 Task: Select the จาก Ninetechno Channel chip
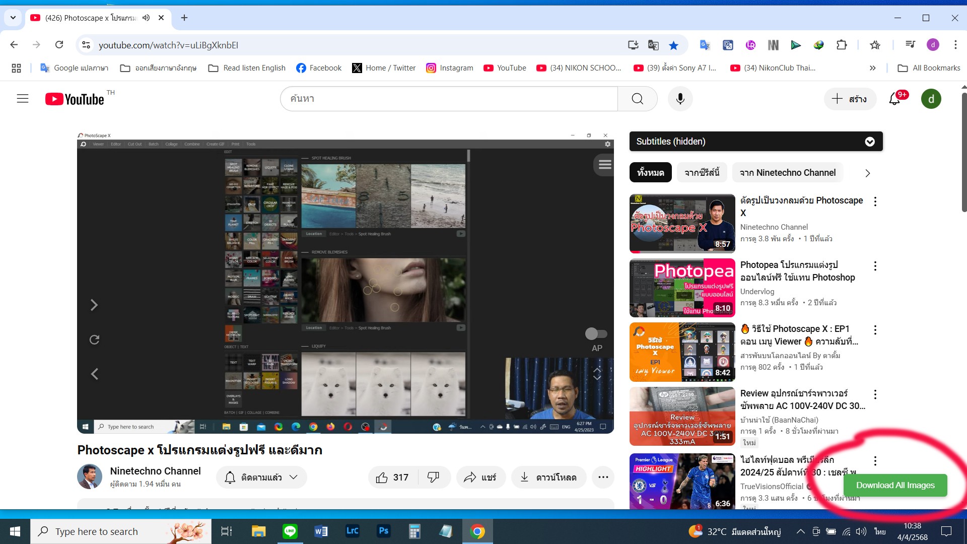(788, 173)
